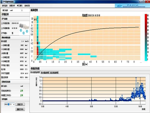Screen dimensions: 150x113
Task: Open the 串口通讯 menu
Action: (x=20, y=6)
